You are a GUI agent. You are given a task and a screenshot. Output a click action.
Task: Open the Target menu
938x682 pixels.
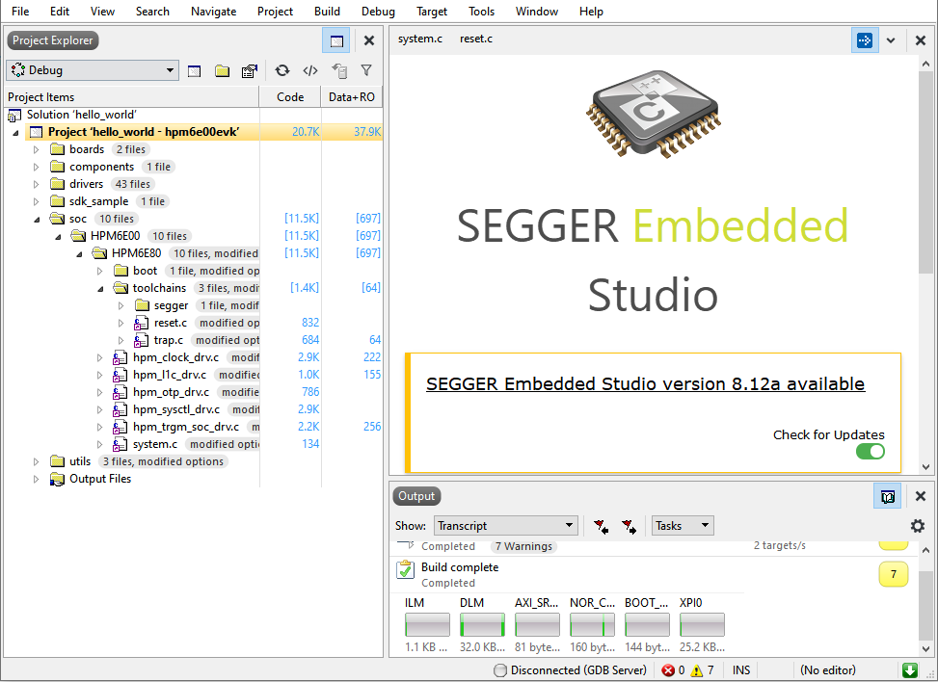[432, 12]
